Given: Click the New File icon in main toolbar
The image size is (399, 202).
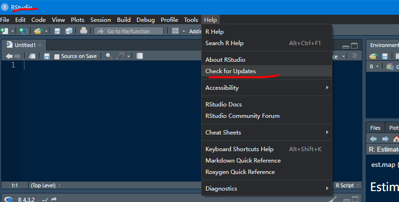Looking at the screenshot, I should [x=4, y=31].
